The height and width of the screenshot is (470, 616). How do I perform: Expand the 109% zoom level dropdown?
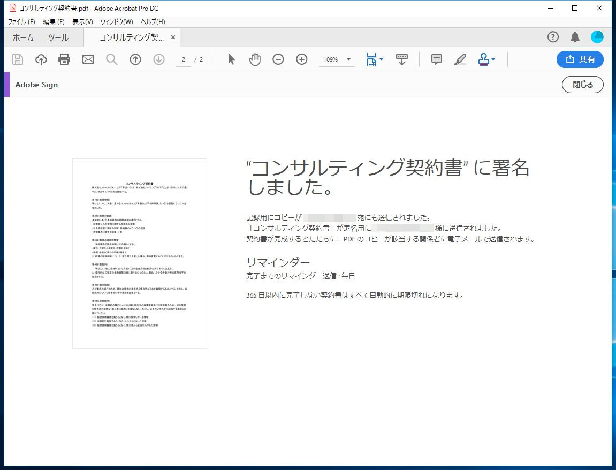click(349, 59)
